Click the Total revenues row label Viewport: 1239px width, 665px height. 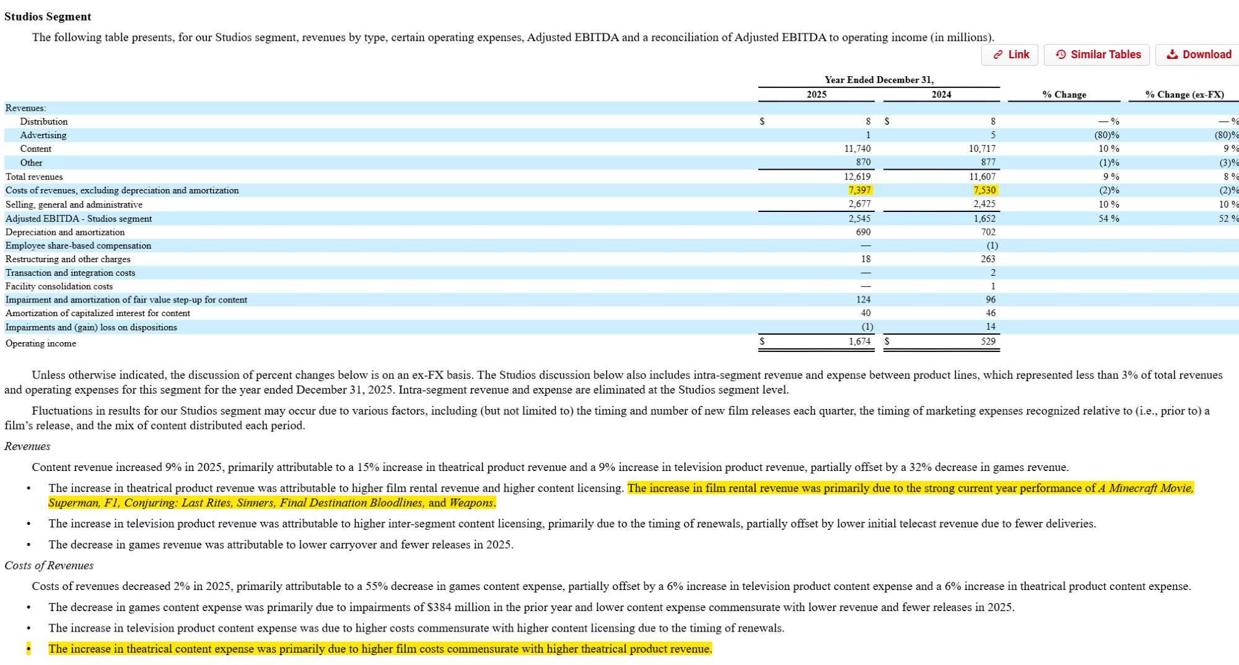coord(34,177)
